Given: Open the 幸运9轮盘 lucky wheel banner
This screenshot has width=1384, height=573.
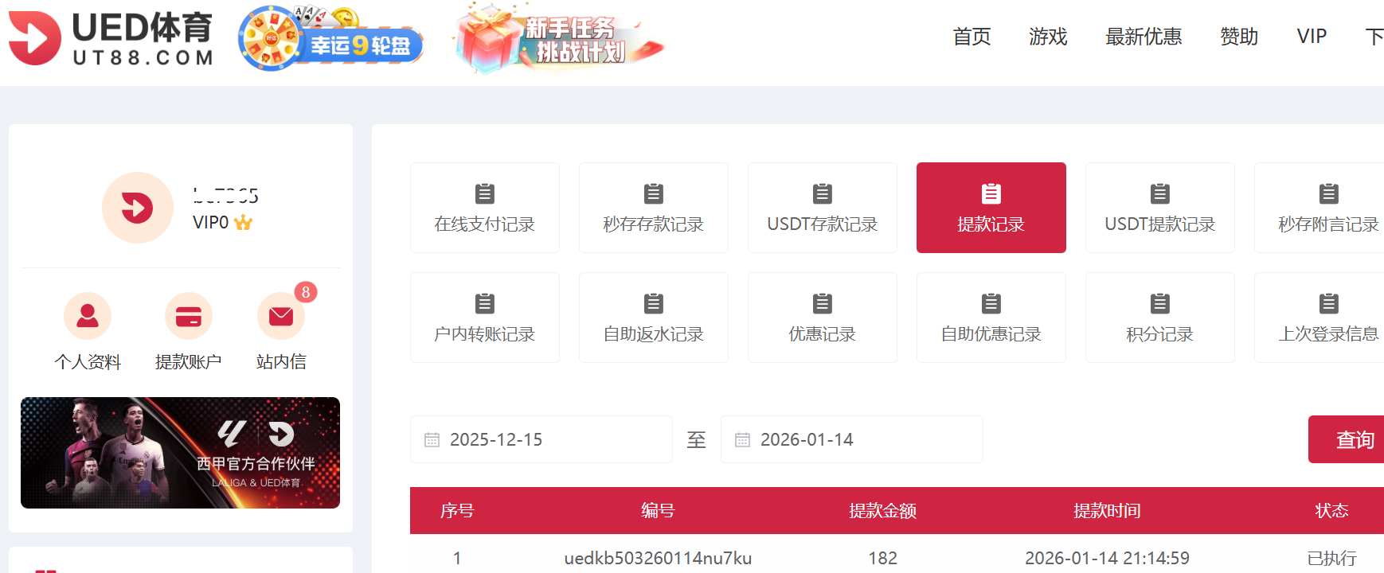Looking at the screenshot, I should 330,38.
